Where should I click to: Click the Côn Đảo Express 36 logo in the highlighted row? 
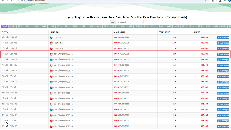coord(51,54)
